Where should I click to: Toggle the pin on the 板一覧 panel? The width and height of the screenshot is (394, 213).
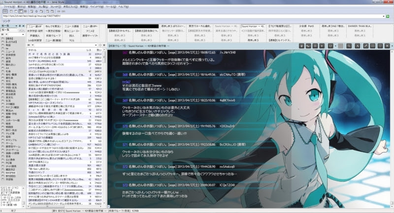[x=20, y=26]
